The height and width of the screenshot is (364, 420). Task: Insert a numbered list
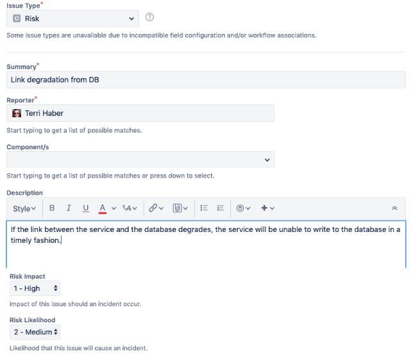tap(221, 208)
